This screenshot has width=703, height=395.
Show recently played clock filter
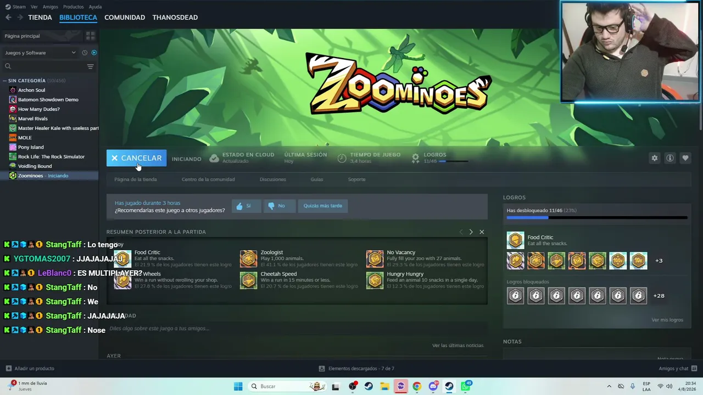pos(85,53)
